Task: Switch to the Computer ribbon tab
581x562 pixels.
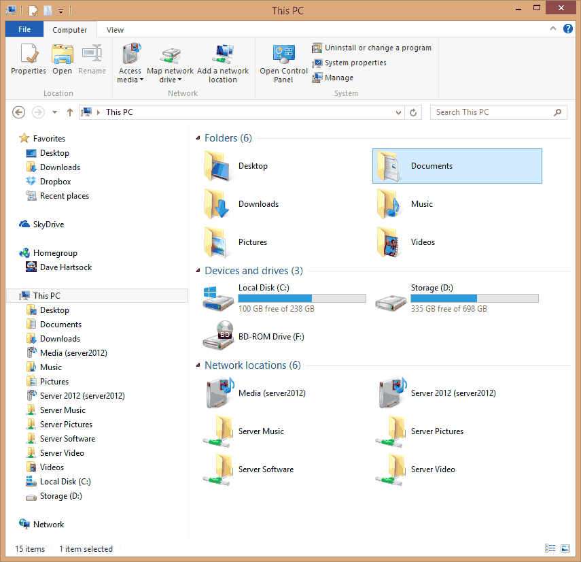Action: coord(70,30)
